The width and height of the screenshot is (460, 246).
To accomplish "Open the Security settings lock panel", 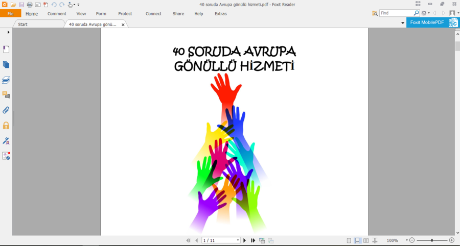I will coord(6,126).
